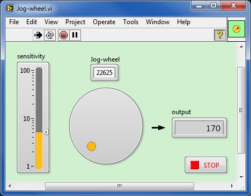Click the 'output' label text
The height and width of the screenshot is (196, 251).
click(x=181, y=112)
